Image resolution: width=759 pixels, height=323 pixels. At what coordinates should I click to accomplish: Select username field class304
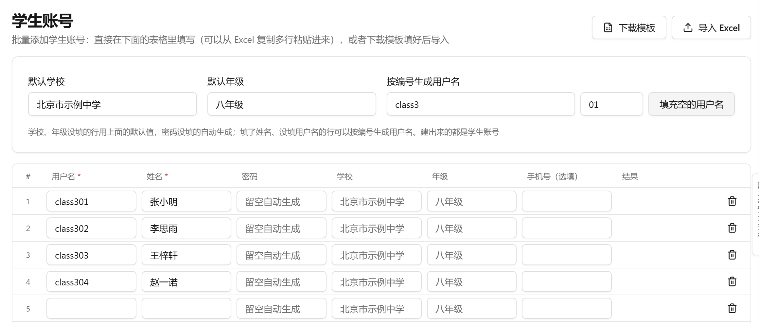click(x=91, y=281)
